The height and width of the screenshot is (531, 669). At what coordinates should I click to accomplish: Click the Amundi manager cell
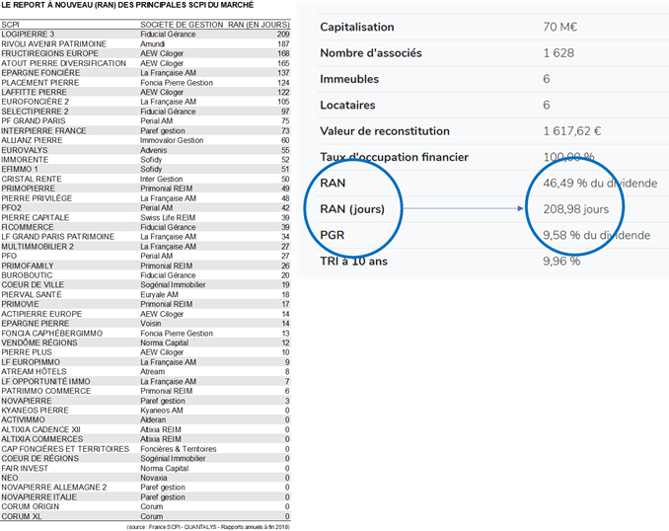coord(152,44)
